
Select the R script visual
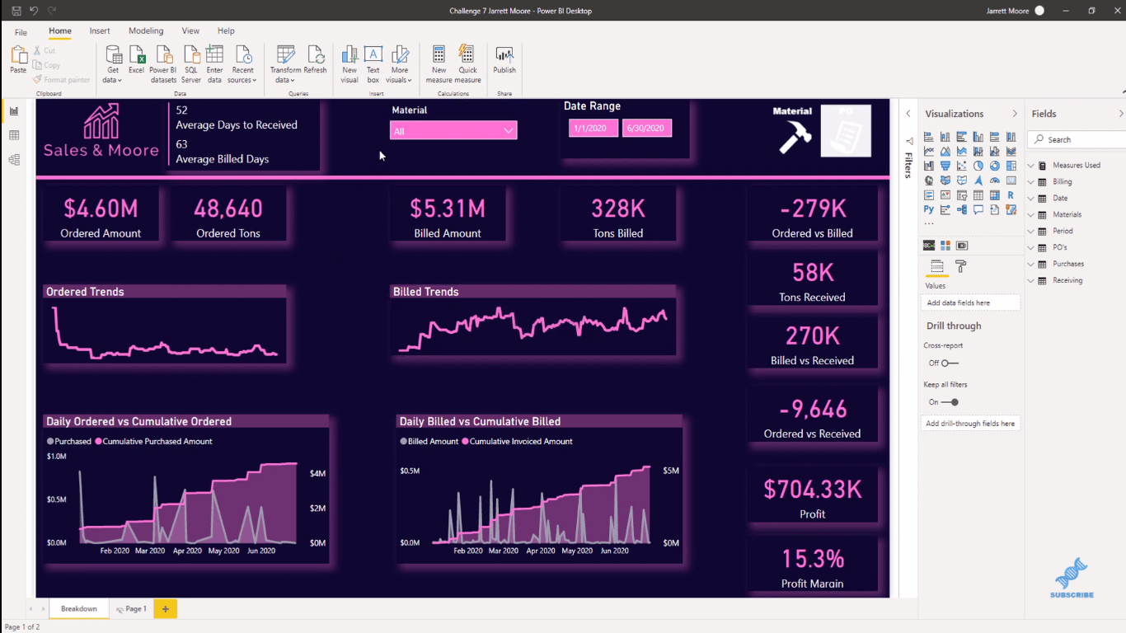(x=1011, y=195)
